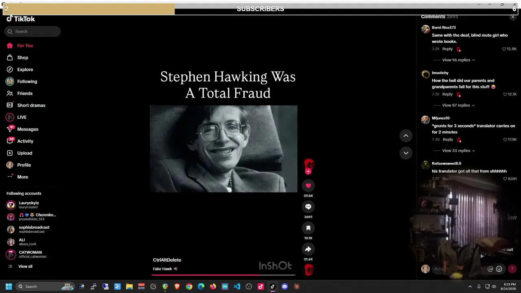Reply to Burnt Rice373's comment
Image resolution: width=521 pixels, height=293 pixels.
click(x=447, y=49)
